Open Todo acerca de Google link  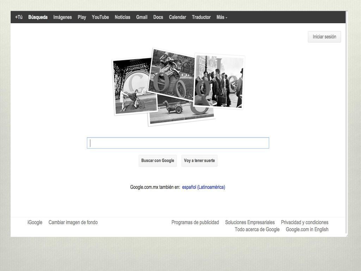(x=257, y=229)
